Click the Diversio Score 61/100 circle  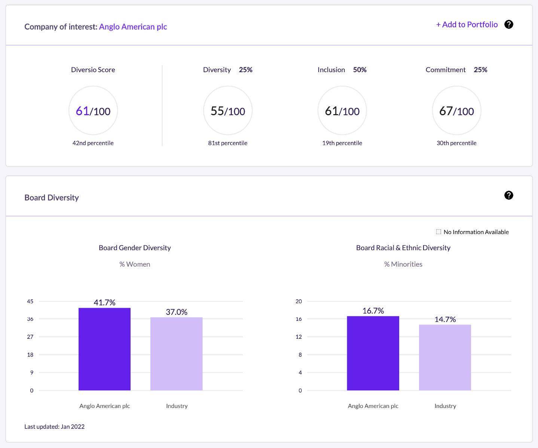pyautogui.click(x=93, y=111)
